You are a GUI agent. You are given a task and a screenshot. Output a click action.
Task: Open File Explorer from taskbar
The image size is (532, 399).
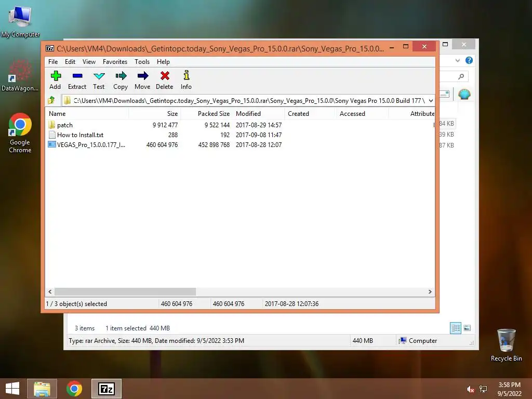point(42,389)
